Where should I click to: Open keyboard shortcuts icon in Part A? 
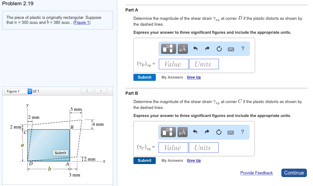pos(231,49)
